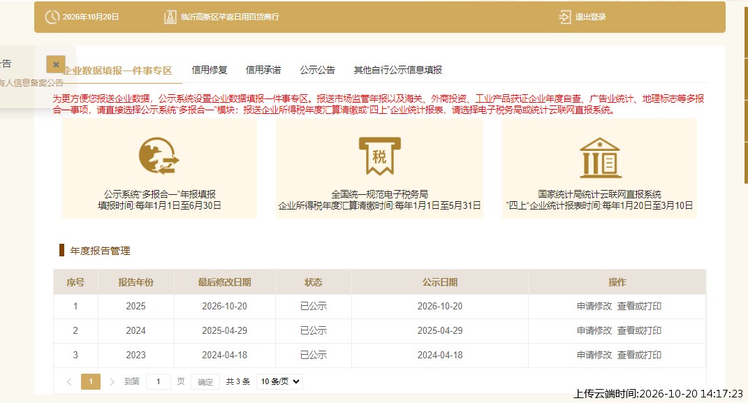Screen dimensions: 748x403
Task: Click the 操作 column header
Action: point(617,282)
